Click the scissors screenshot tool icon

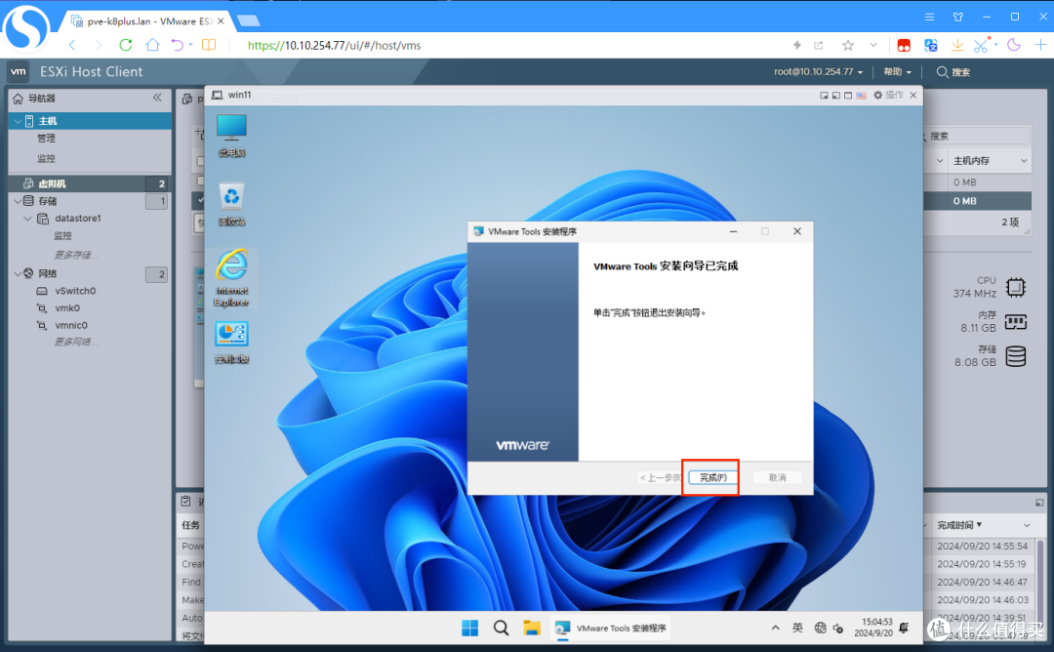[981, 45]
